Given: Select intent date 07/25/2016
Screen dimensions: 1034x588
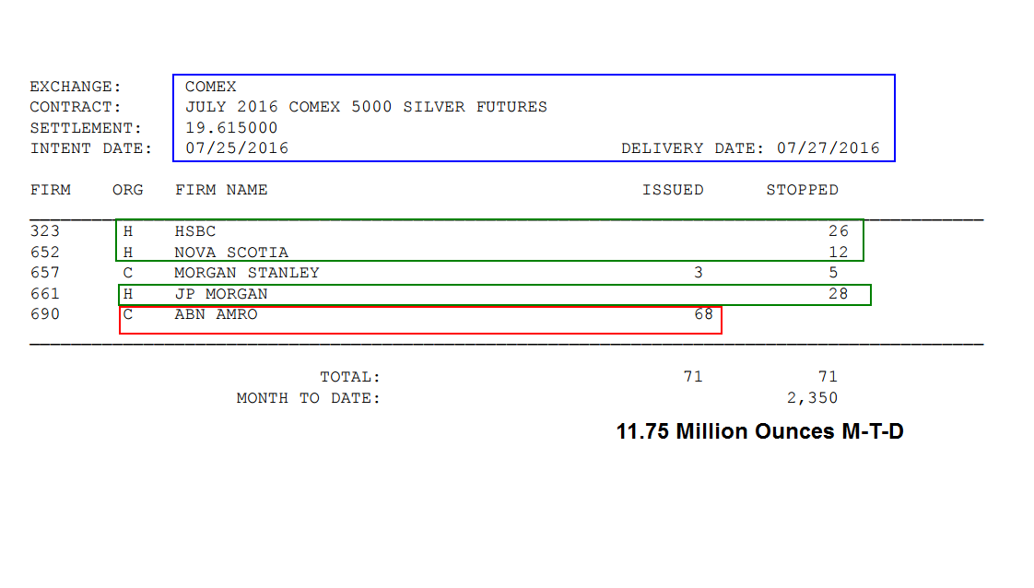Looking at the screenshot, I should [237, 148].
